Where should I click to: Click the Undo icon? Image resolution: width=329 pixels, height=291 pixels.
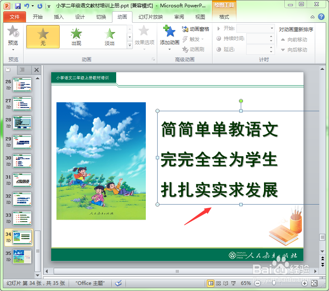[x=26, y=6]
